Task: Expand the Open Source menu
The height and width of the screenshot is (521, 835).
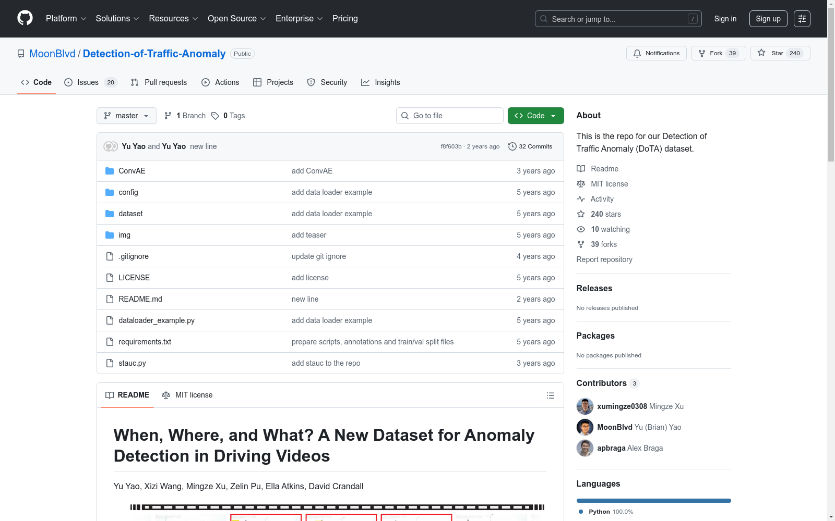Action: pos(237,19)
